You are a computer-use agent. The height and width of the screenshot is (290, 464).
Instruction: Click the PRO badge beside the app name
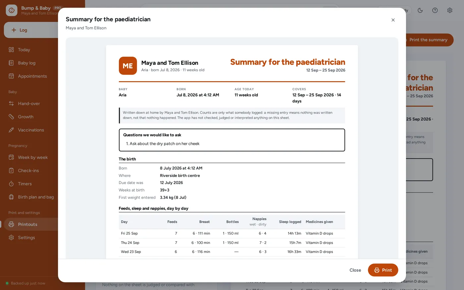click(58, 8)
